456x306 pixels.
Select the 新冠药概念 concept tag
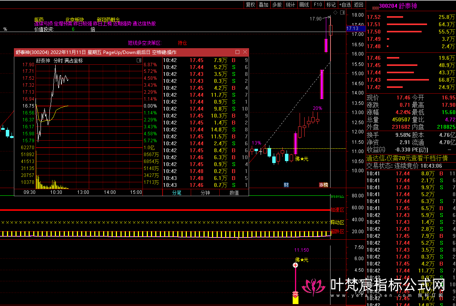pyautogui.click(x=108, y=20)
